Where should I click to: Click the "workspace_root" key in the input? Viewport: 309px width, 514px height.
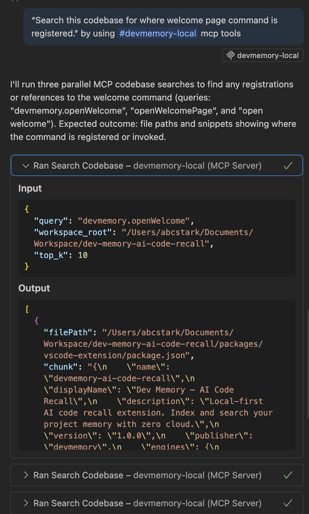click(73, 232)
